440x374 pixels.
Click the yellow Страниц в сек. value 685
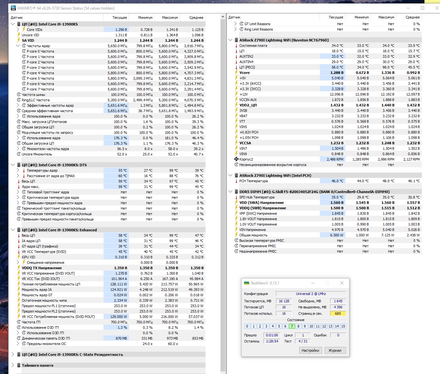pos(338,313)
